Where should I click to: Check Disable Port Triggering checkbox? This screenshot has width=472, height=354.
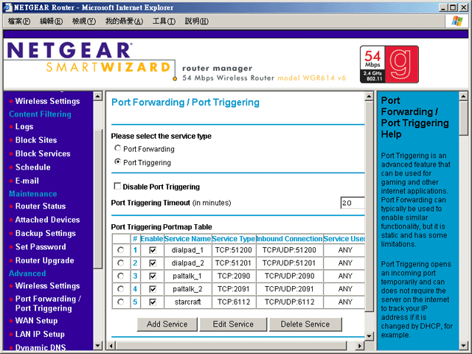117,187
